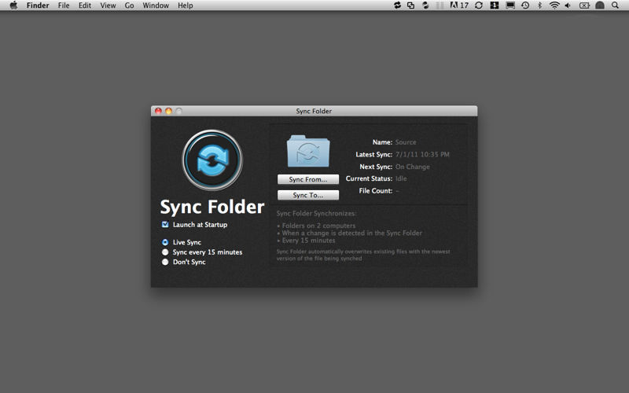629x393 pixels.
Task: Open the Bluetooth menu bar icon
Action: pos(539,6)
